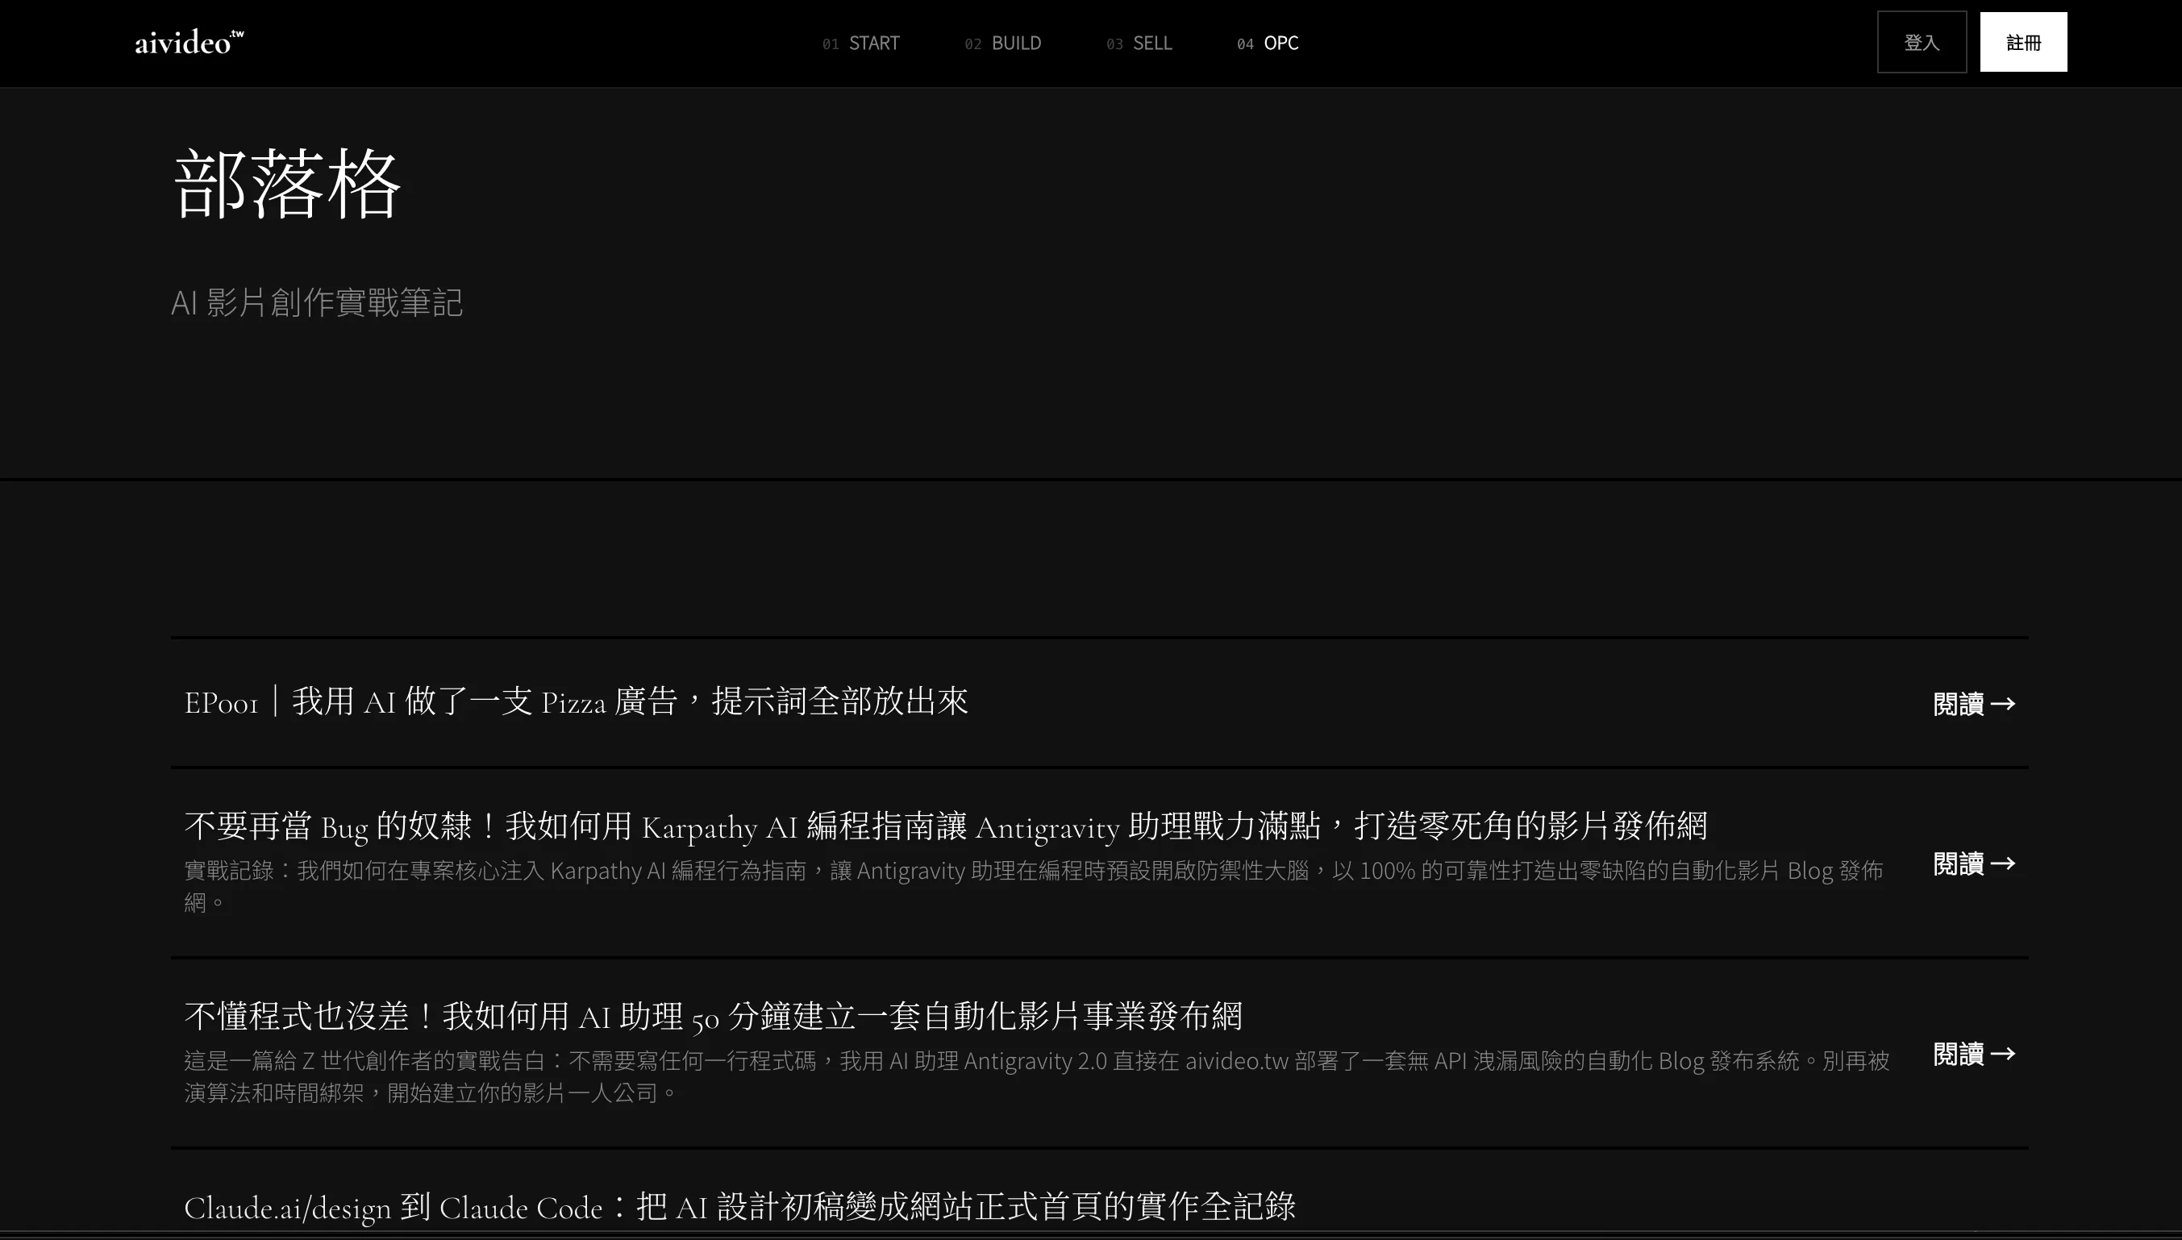Click the 登入 login button

(x=1922, y=42)
